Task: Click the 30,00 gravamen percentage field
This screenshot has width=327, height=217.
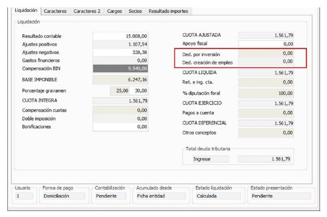Action: pos(139,91)
